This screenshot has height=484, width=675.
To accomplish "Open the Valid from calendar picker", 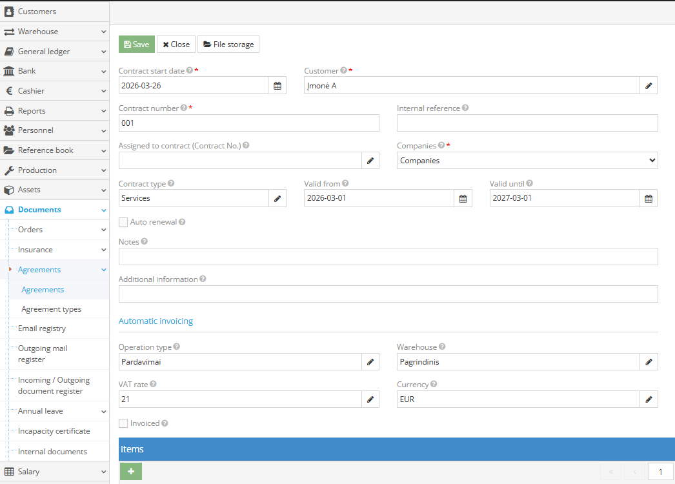I will point(463,198).
